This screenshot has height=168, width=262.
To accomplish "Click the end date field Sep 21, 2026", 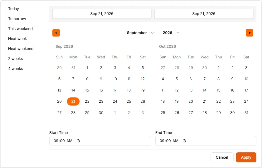I will pyautogui.click(x=204, y=14).
